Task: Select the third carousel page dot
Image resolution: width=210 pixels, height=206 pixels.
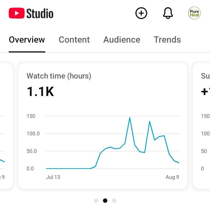Action: click(114, 200)
